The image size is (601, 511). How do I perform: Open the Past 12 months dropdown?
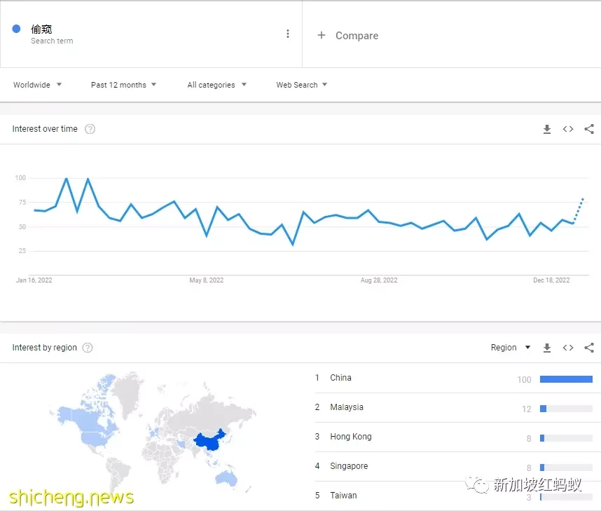(x=123, y=85)
